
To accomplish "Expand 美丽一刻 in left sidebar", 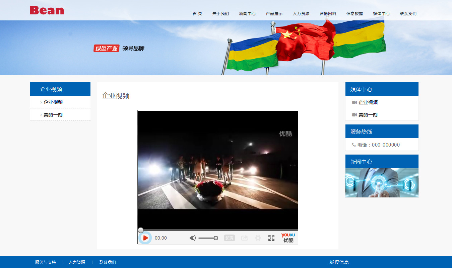I will click(53, 115).
